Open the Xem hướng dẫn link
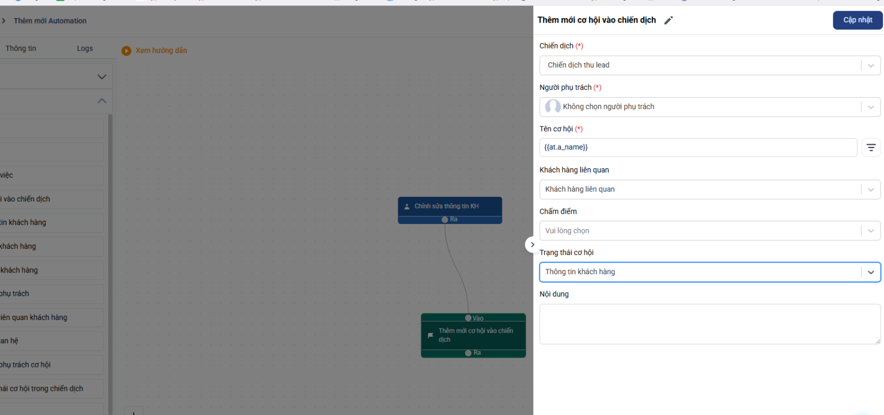 161,51
